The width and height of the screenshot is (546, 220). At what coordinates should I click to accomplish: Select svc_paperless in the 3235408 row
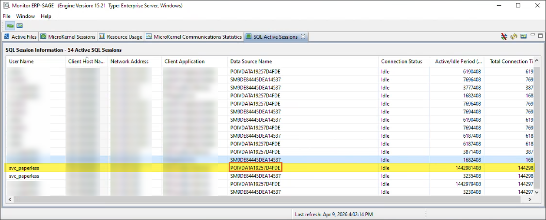[x=24, y=176]
